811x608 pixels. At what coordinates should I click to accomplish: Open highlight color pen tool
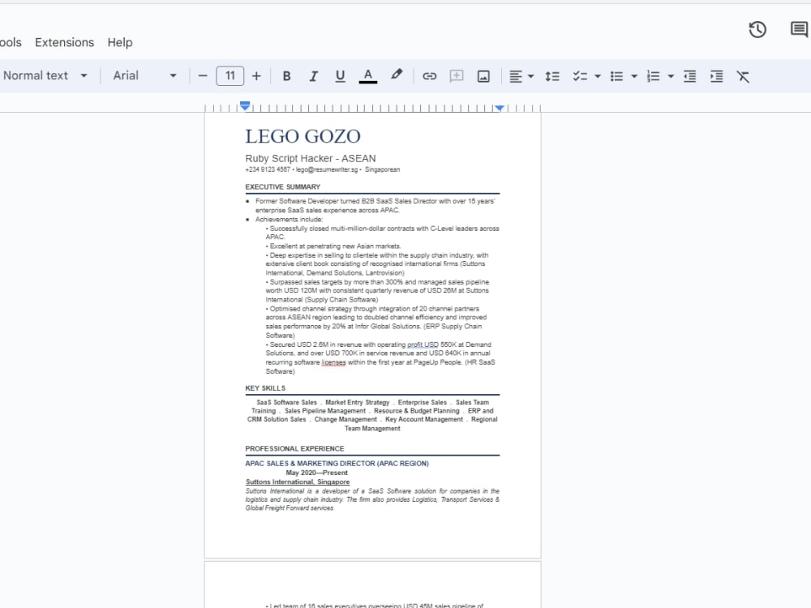point(397,75)
